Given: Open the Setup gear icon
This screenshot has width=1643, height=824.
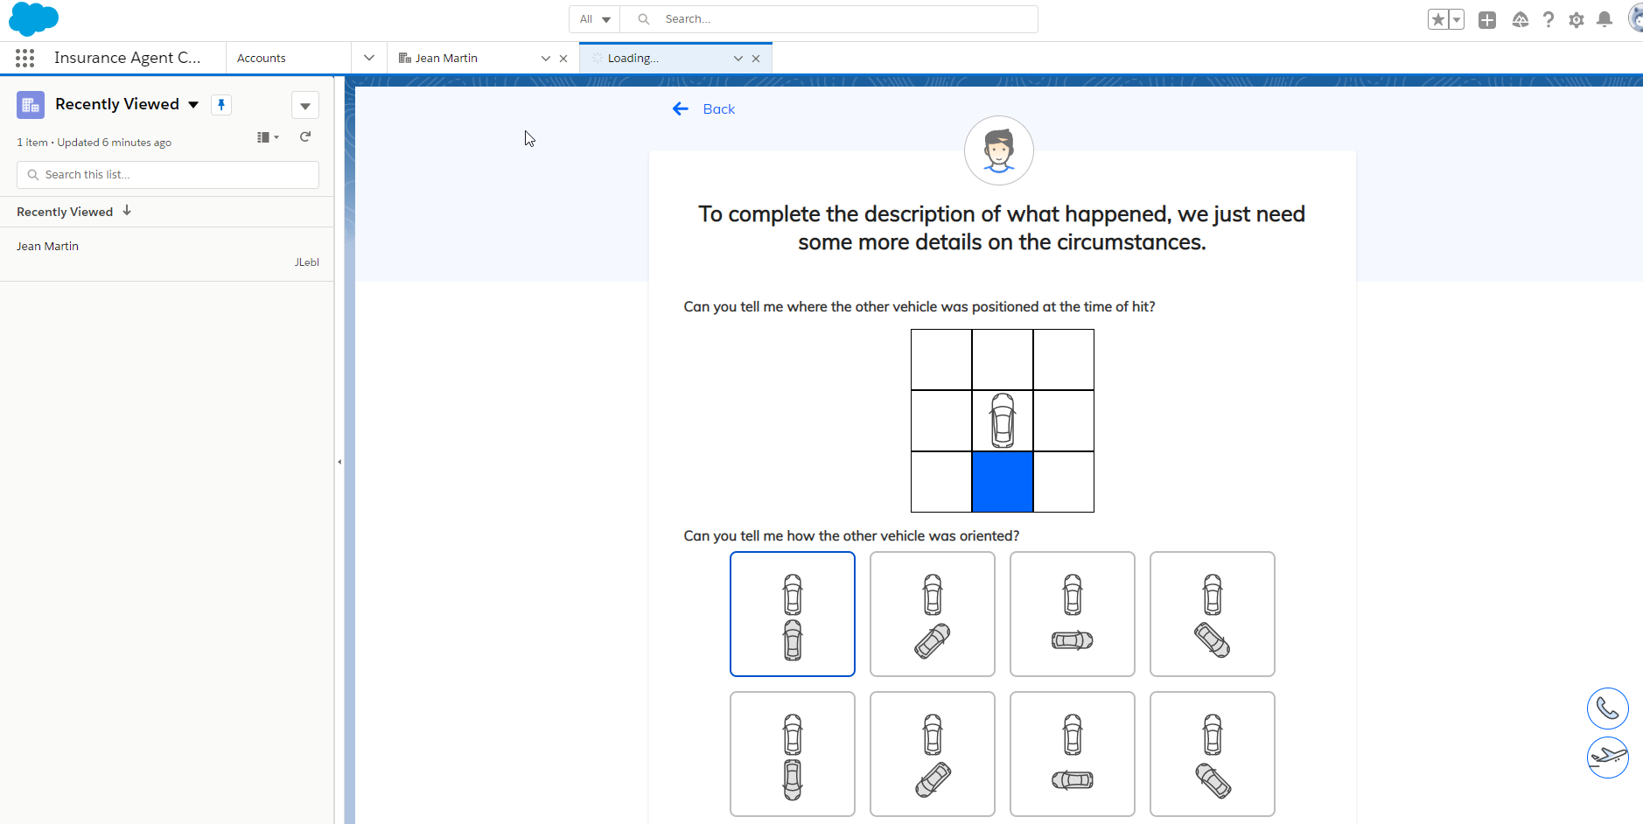Looking at the screenshot, I should point(1576,20).
